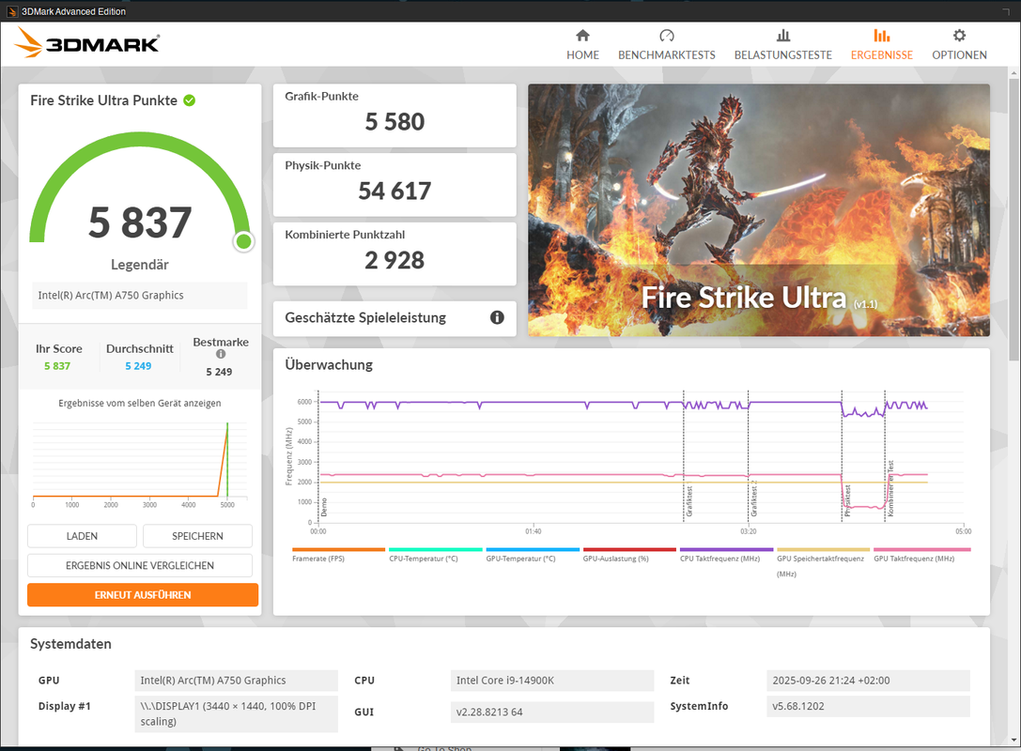This screenshot has height=751, width=1021.
Task: Click the vertical scrollbar thumb
Action: pos(1013,218)
